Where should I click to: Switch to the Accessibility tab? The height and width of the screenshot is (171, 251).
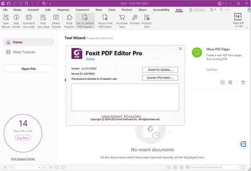tap(161, 10)
